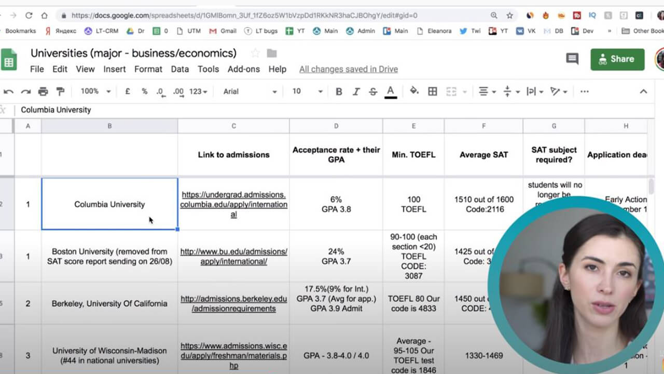The image size is (664, 374).
Task: Click the cell with 24% GPA 3.7
Action: 336,256
